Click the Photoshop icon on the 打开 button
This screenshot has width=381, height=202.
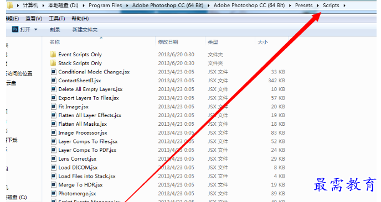(15, 29)
